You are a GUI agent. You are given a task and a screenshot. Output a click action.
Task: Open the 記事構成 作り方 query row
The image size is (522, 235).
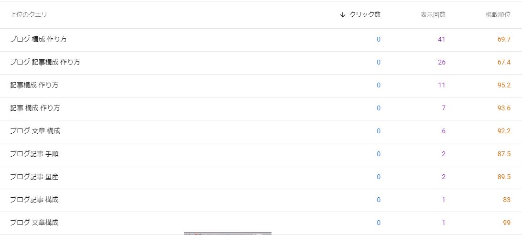[34, 85]
